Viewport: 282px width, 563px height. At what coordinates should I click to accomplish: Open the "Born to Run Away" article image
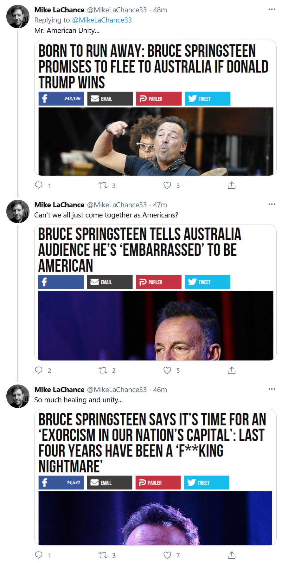click(156, 141)
